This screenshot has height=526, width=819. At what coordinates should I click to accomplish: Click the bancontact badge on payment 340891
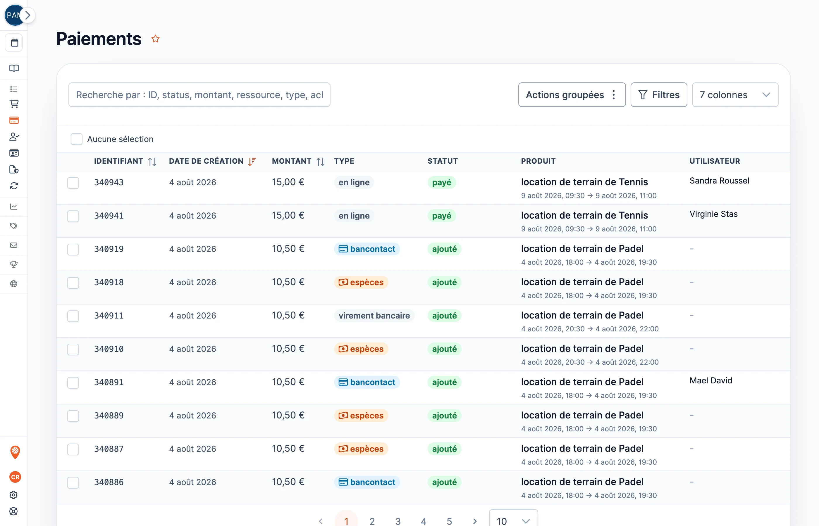pyautogui.click(x=367, y=382)
